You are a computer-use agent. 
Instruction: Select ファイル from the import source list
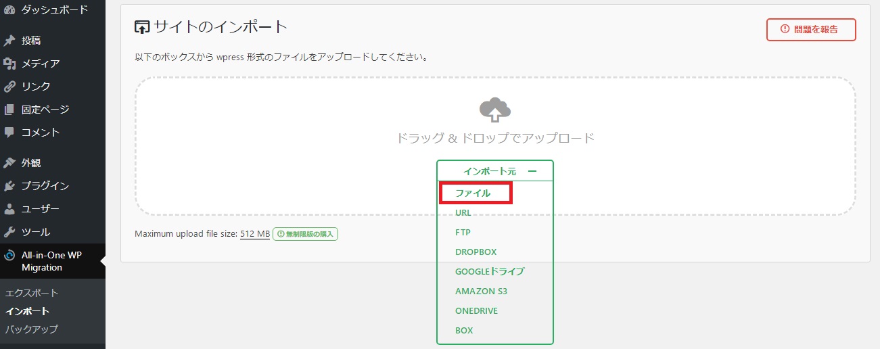tap(473, 193)
